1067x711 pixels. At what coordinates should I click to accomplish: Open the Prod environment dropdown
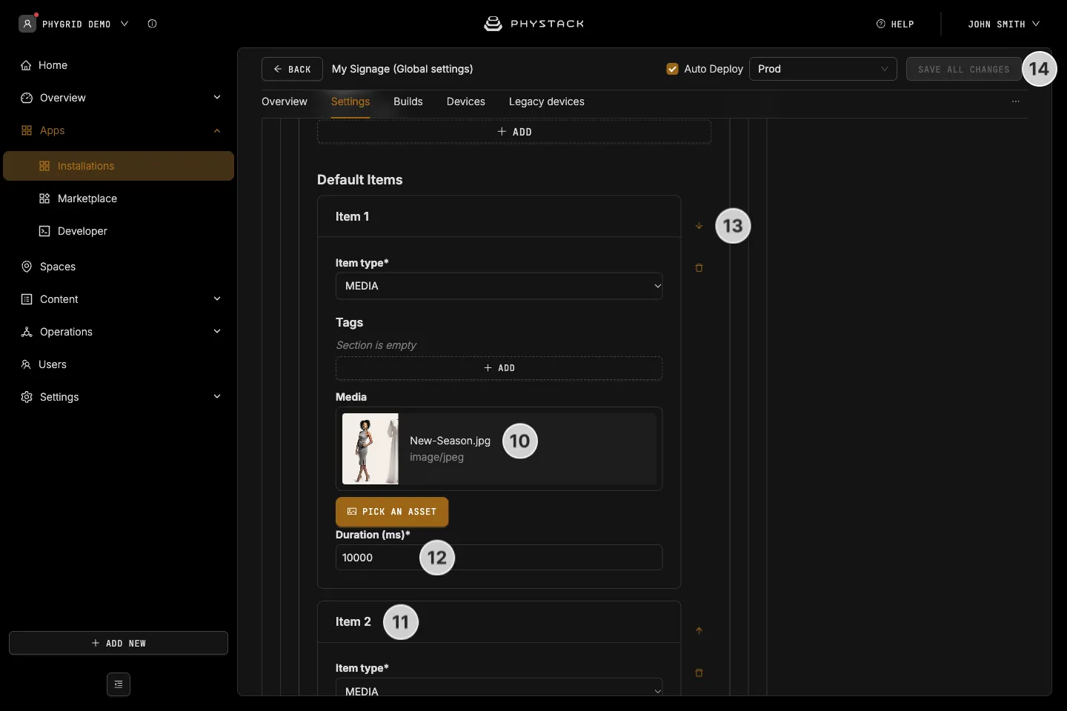(x=823, y=69)
